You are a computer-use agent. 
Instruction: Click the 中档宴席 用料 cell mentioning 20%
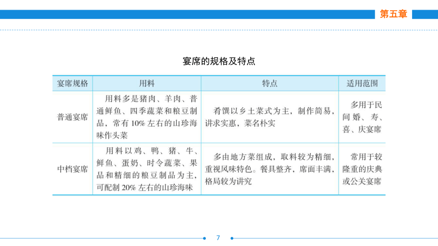point(147,169)
